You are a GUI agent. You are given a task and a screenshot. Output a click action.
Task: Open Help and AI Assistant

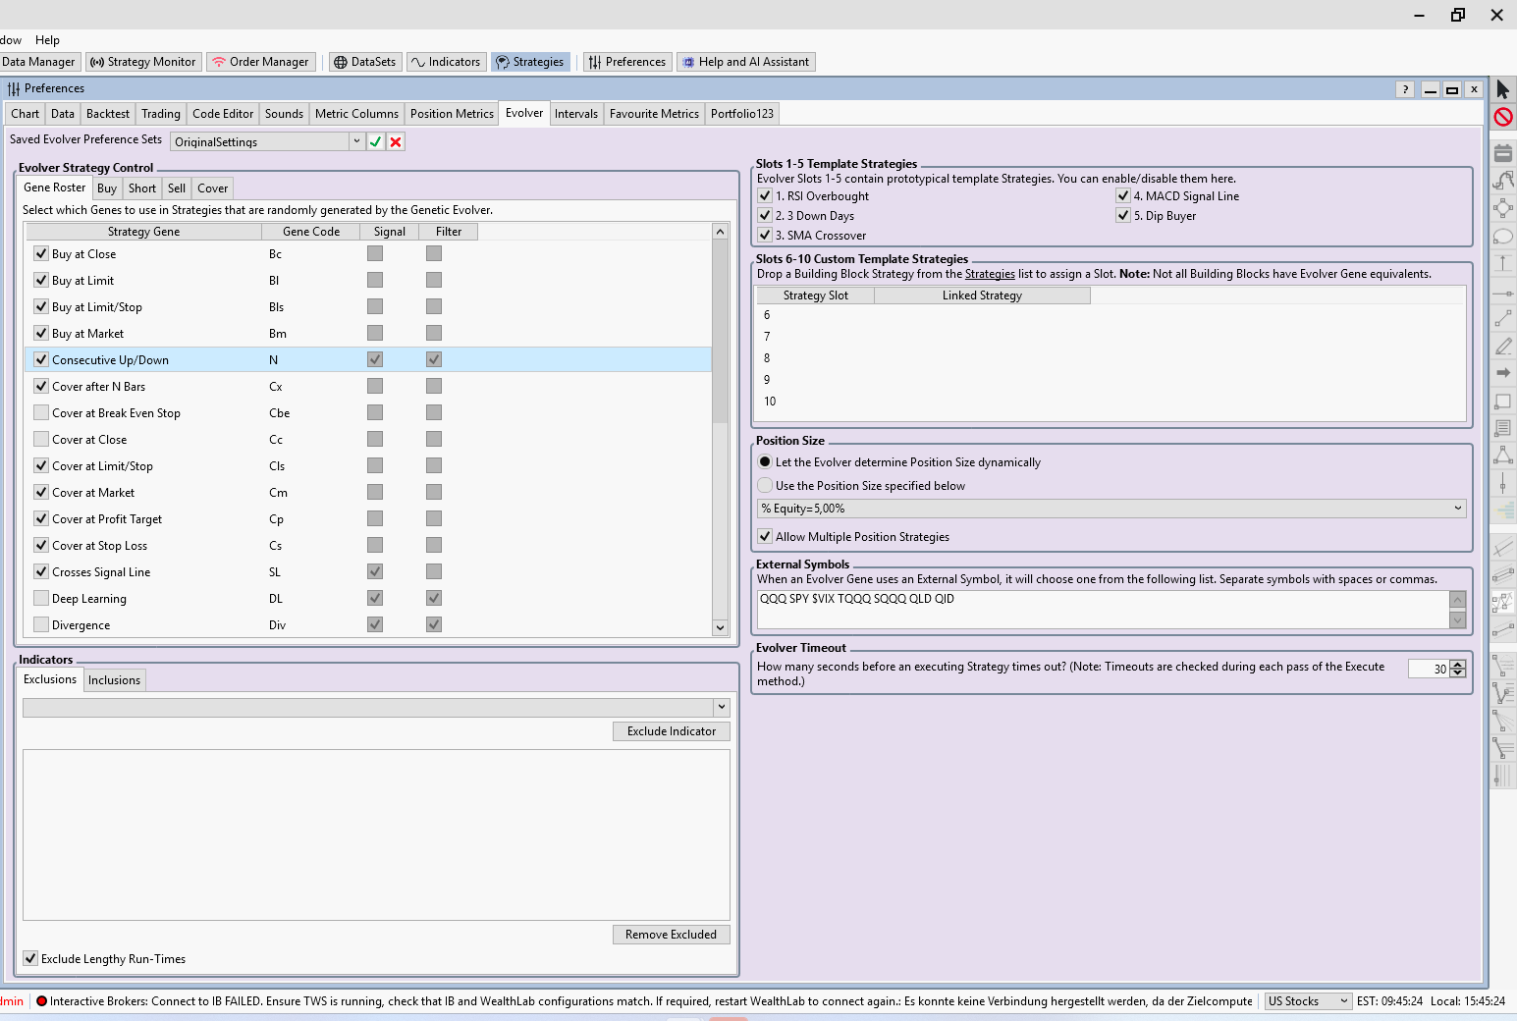coord(745,62)
